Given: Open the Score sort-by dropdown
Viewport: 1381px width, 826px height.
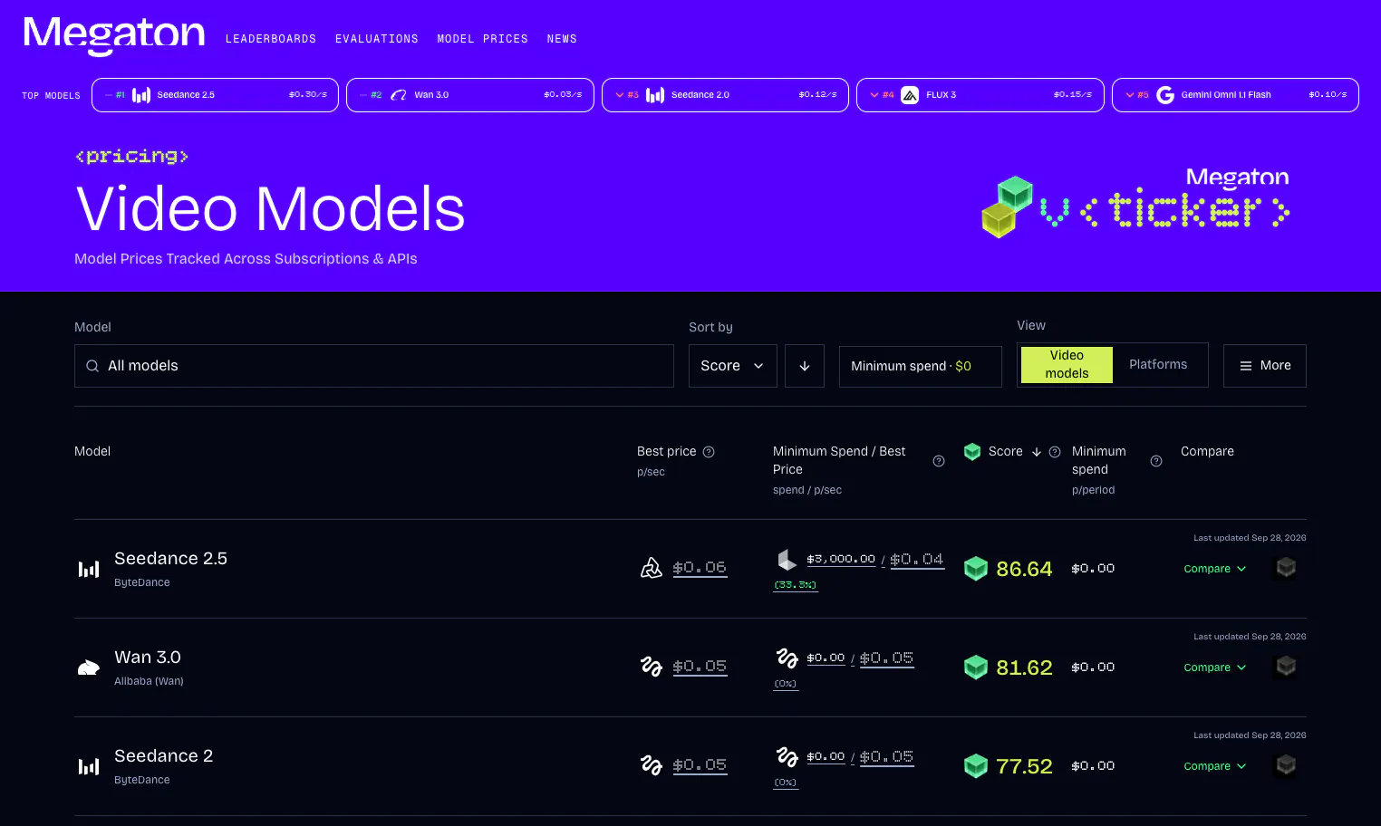Looking at the screenshot, I should click(x=732, y=366).
